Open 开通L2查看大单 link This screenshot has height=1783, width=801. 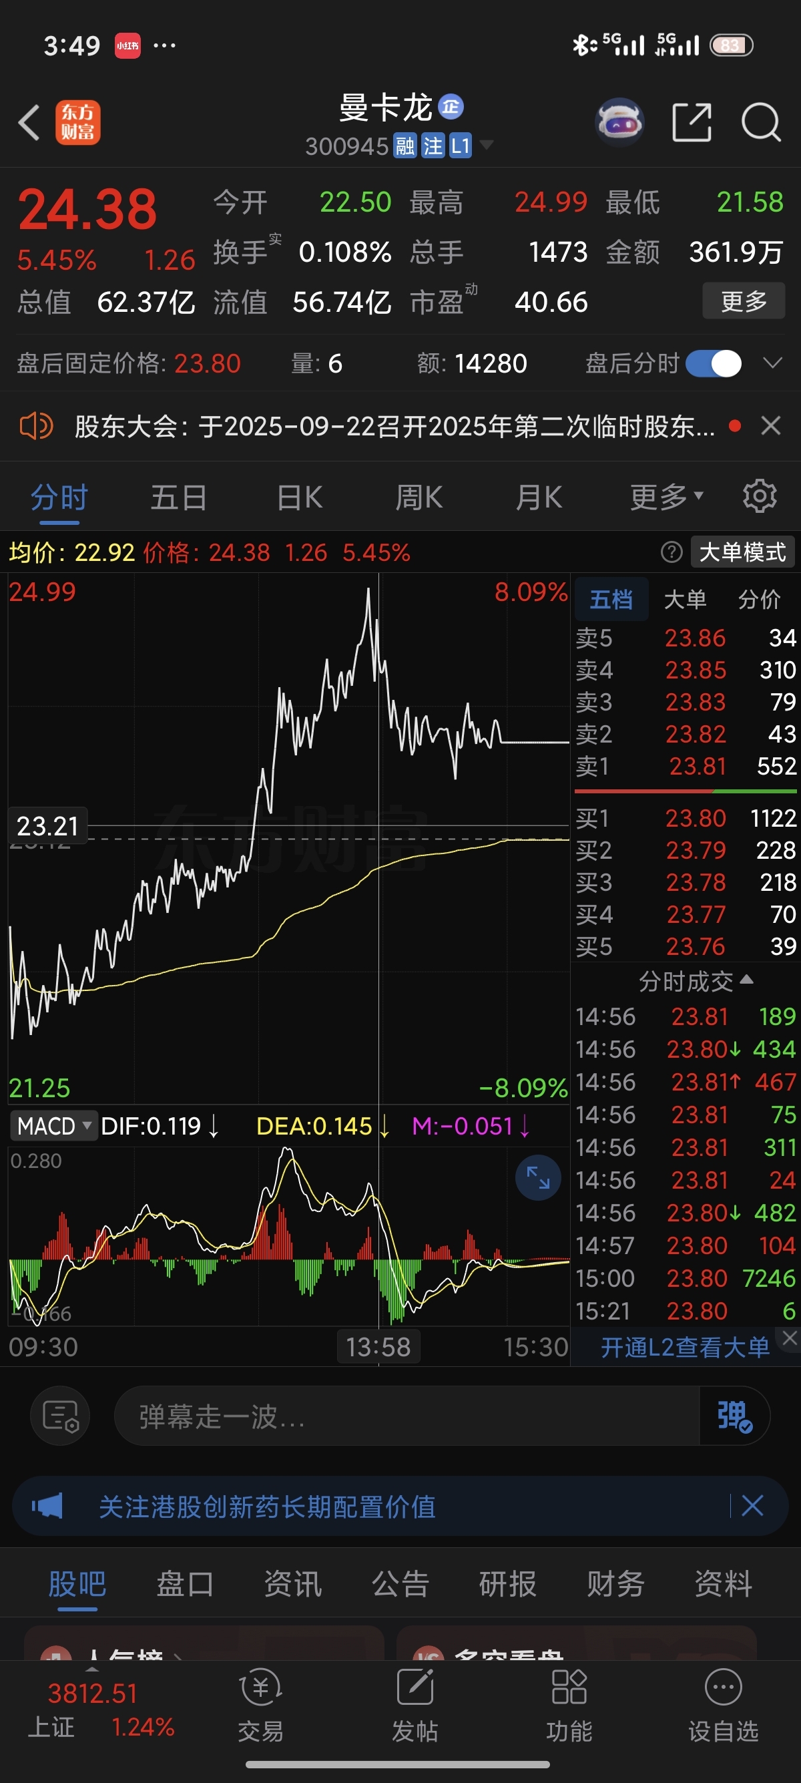(685, 1347)
